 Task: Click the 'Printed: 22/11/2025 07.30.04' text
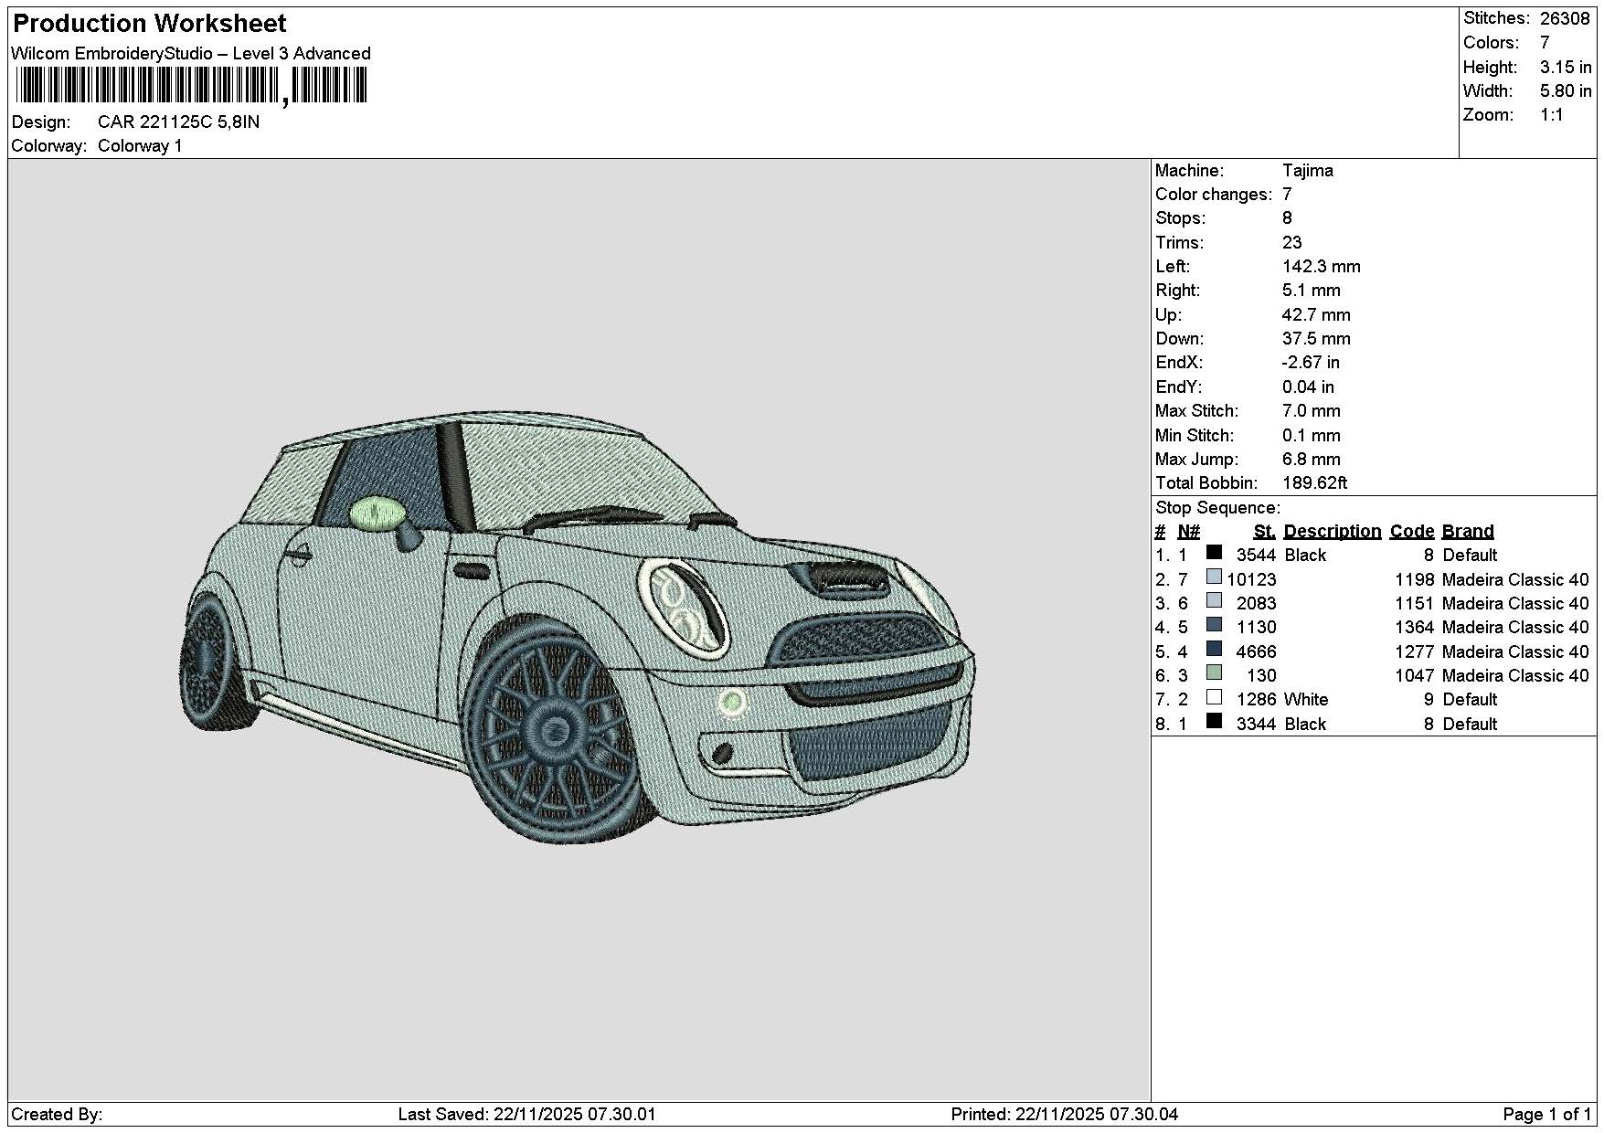(1064, 1115)
